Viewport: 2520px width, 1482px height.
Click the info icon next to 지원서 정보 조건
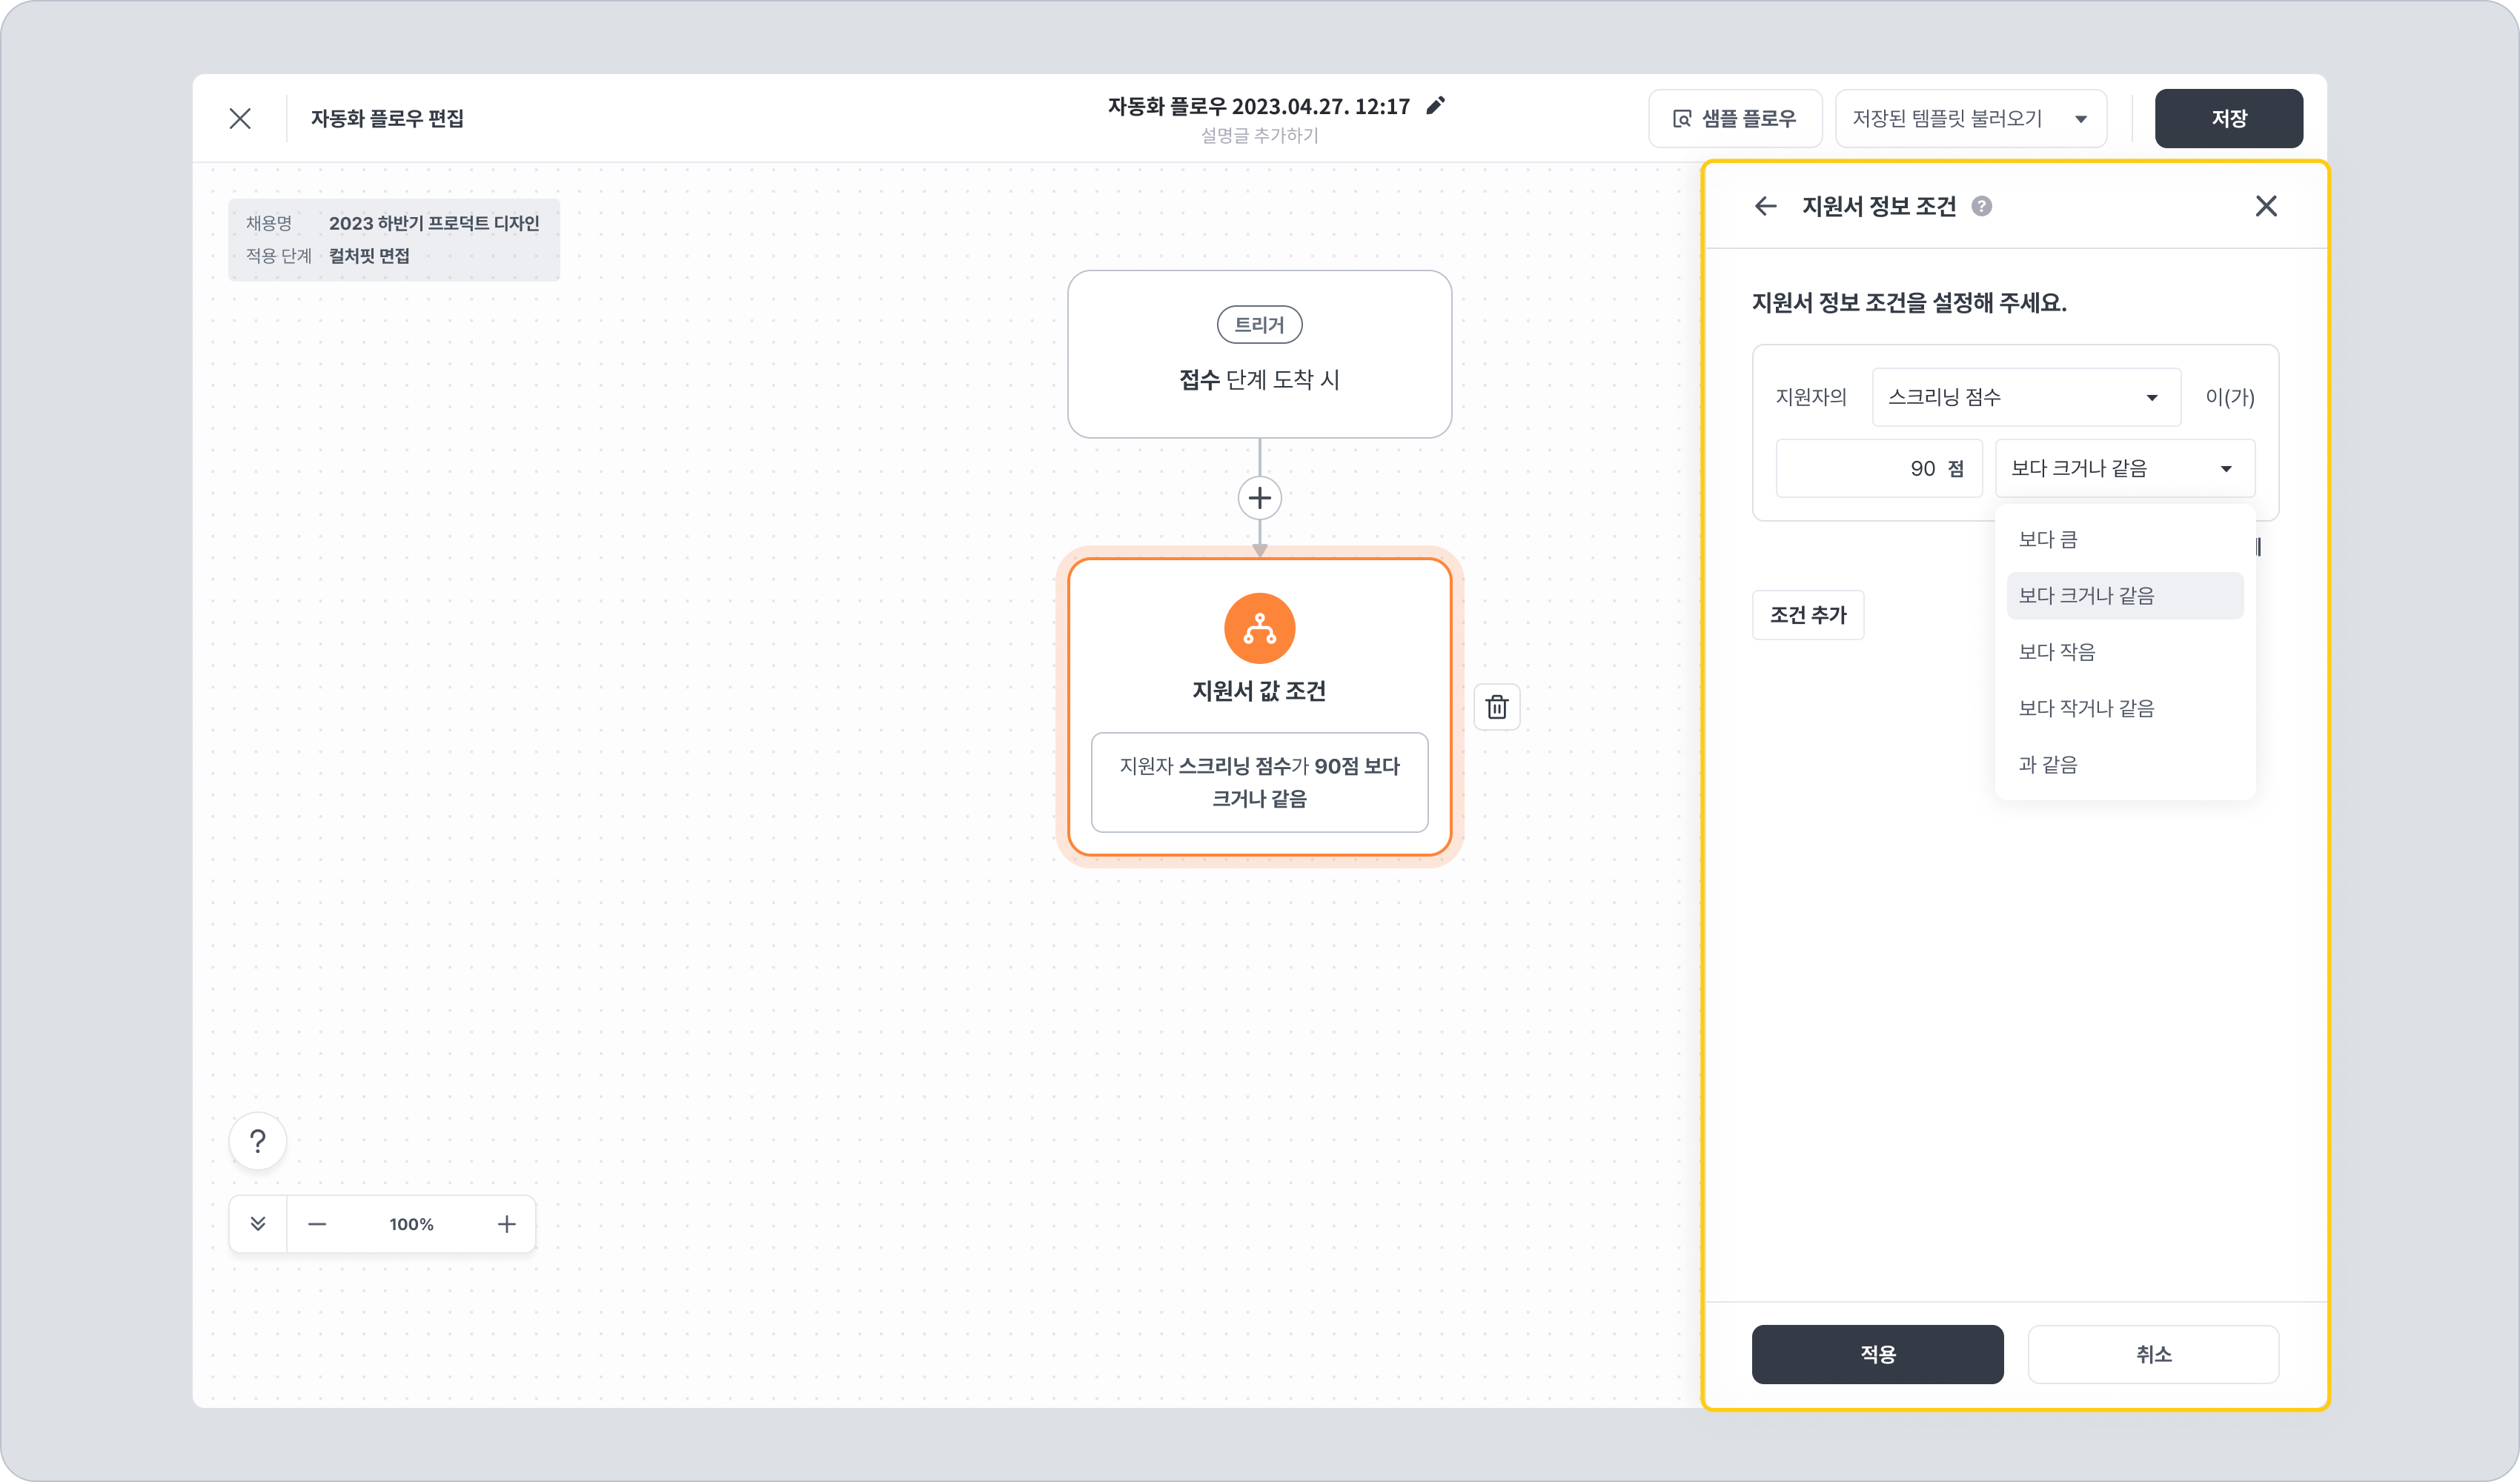[1981, 206]
